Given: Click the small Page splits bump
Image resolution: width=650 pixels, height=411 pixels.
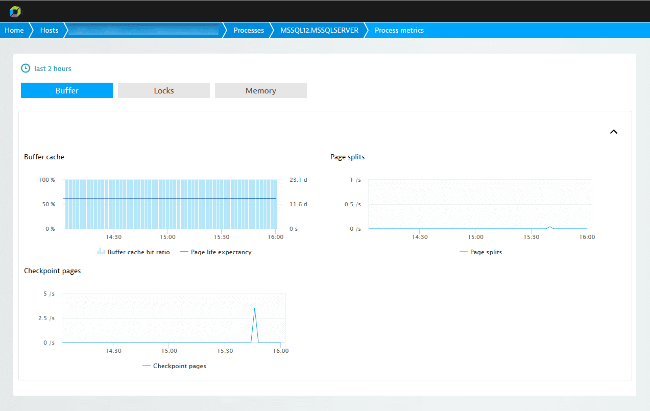Looking at the screenshot, I should 550,227.
